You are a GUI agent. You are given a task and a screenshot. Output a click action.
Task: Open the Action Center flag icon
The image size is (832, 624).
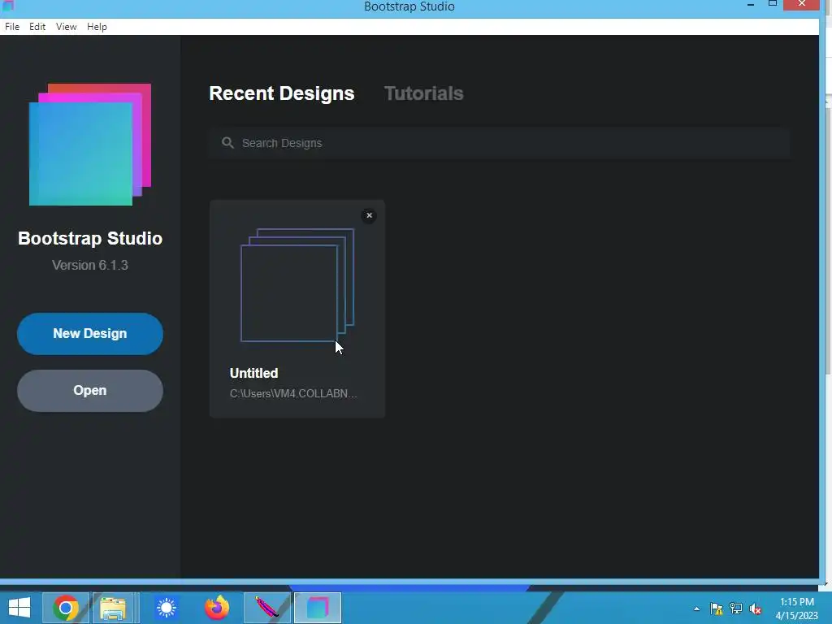[x=717, y=609]
